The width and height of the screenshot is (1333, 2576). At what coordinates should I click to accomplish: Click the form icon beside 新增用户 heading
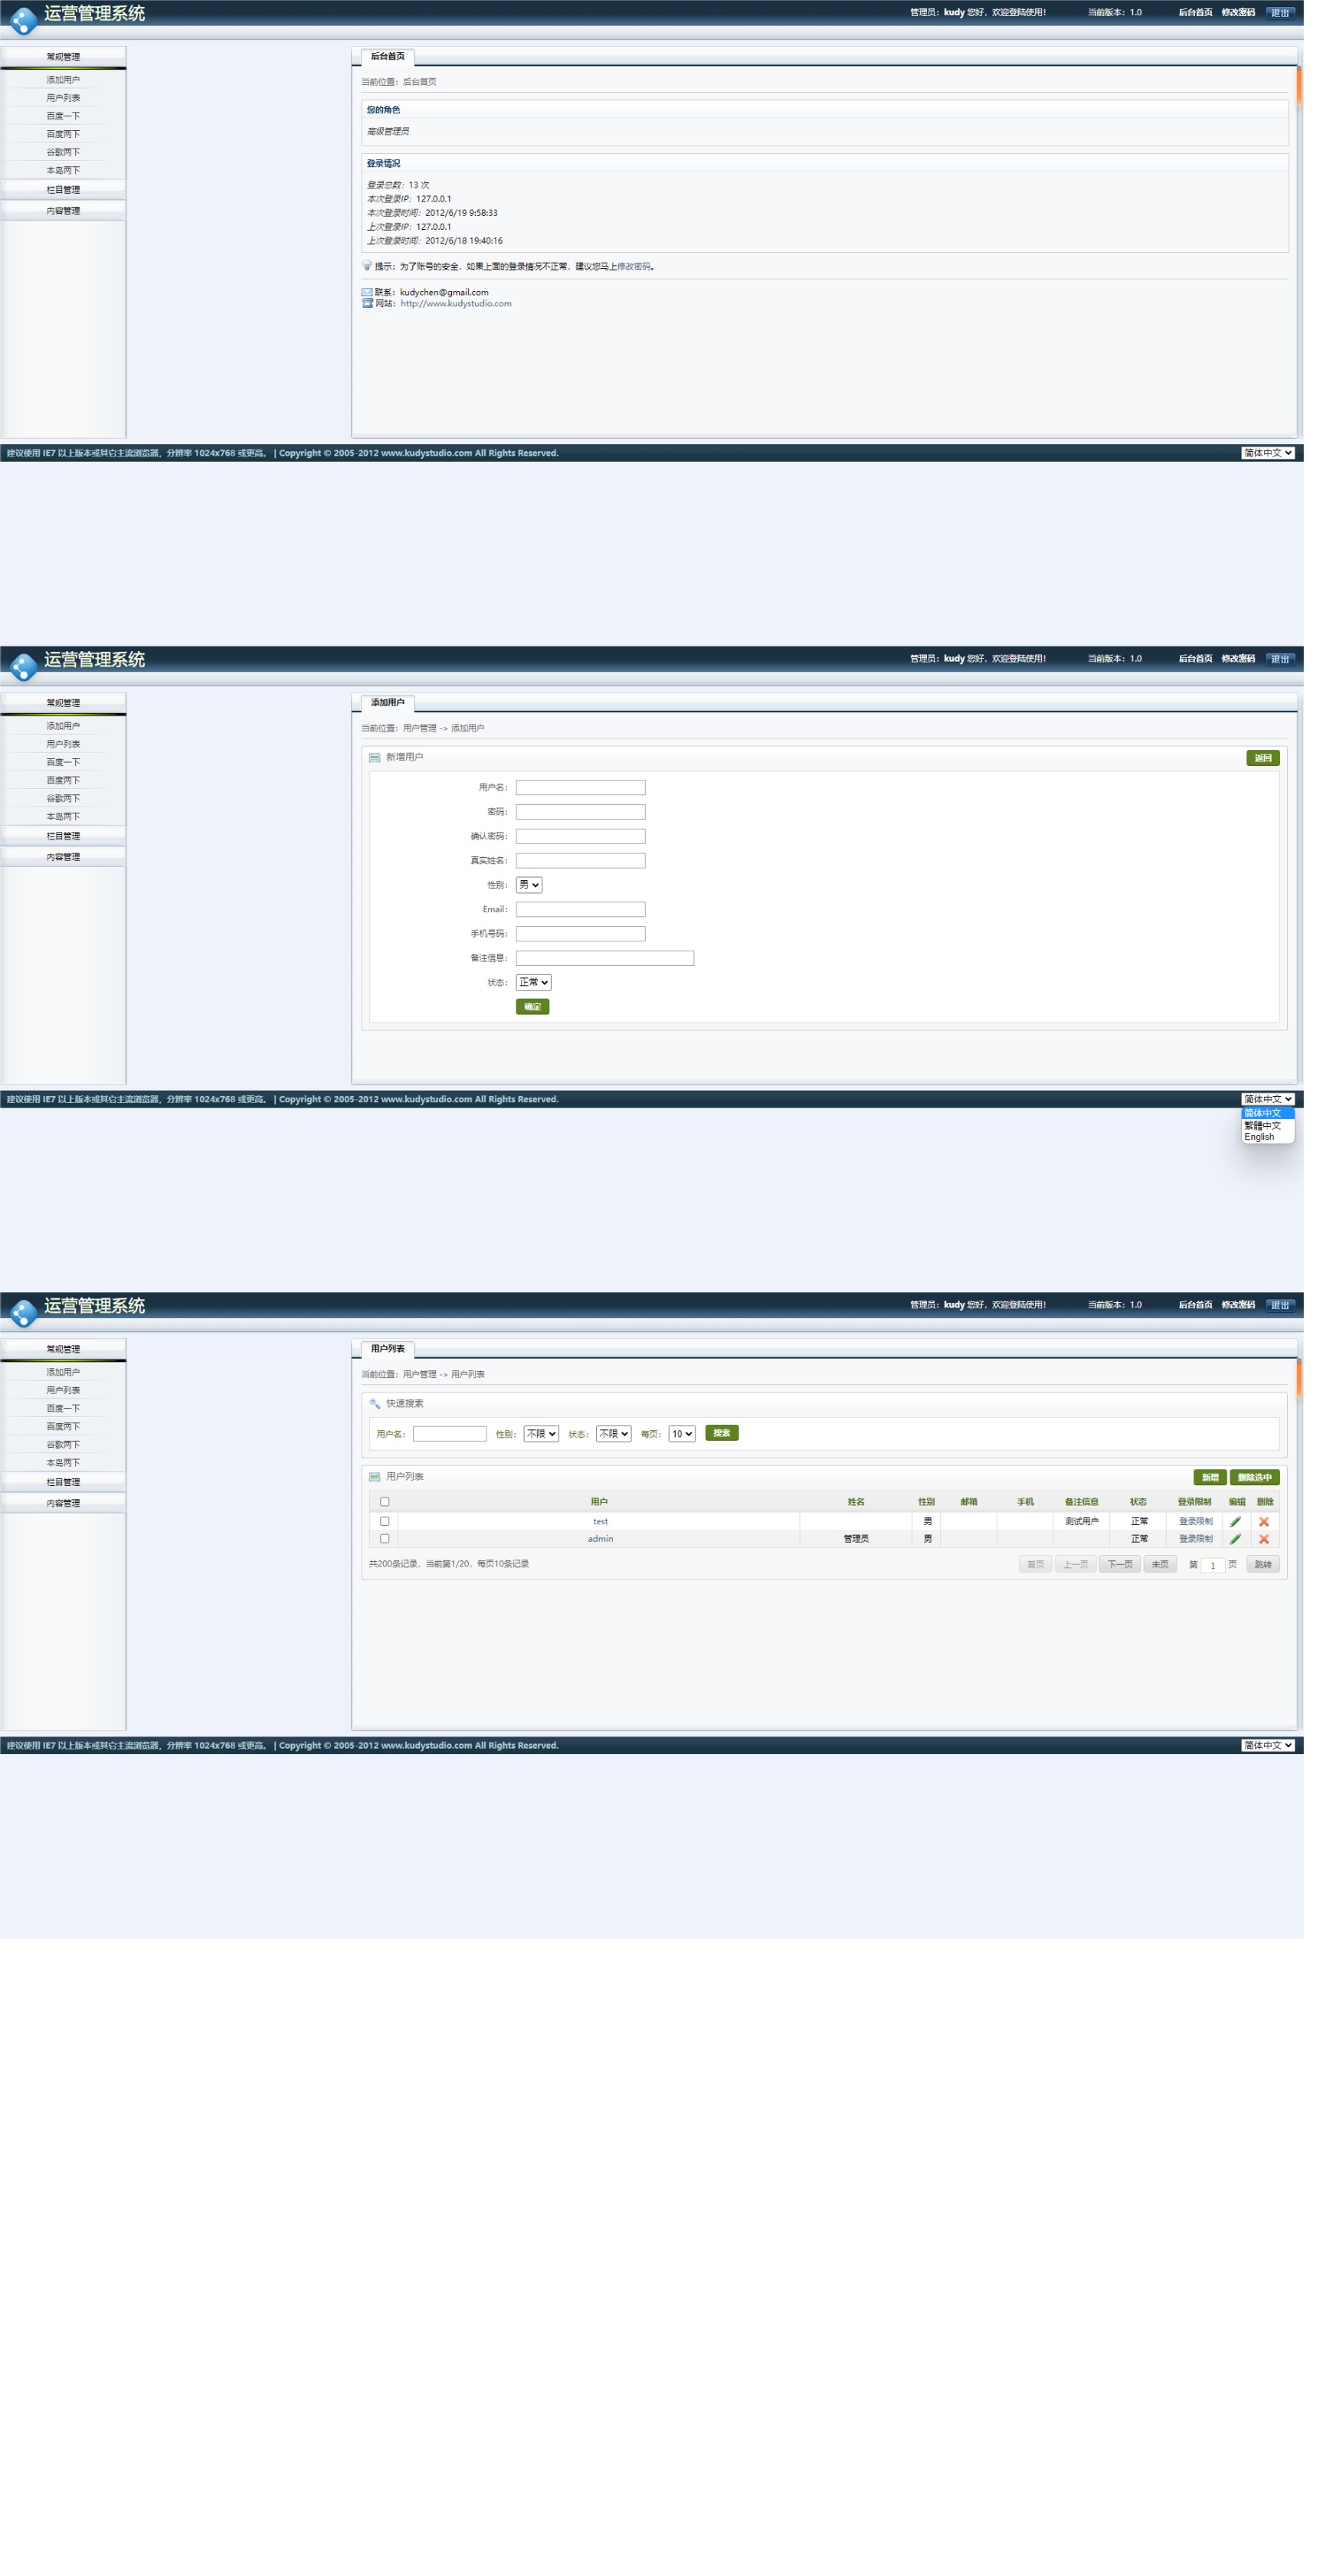coord(375,757)
